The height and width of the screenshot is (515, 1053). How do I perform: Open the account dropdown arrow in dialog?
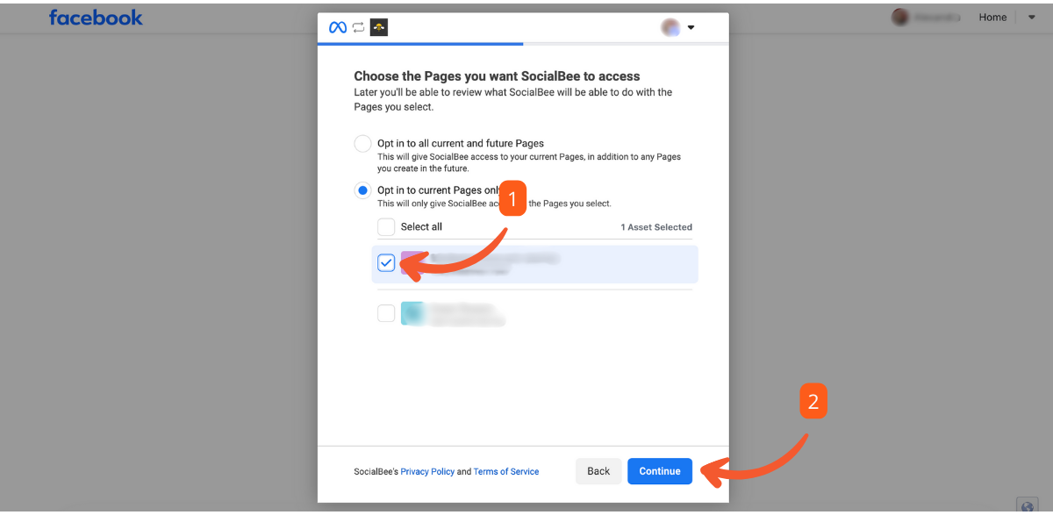[x=691, y=27]
